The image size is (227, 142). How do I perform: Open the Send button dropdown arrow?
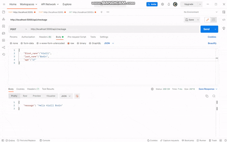point(215,29)
